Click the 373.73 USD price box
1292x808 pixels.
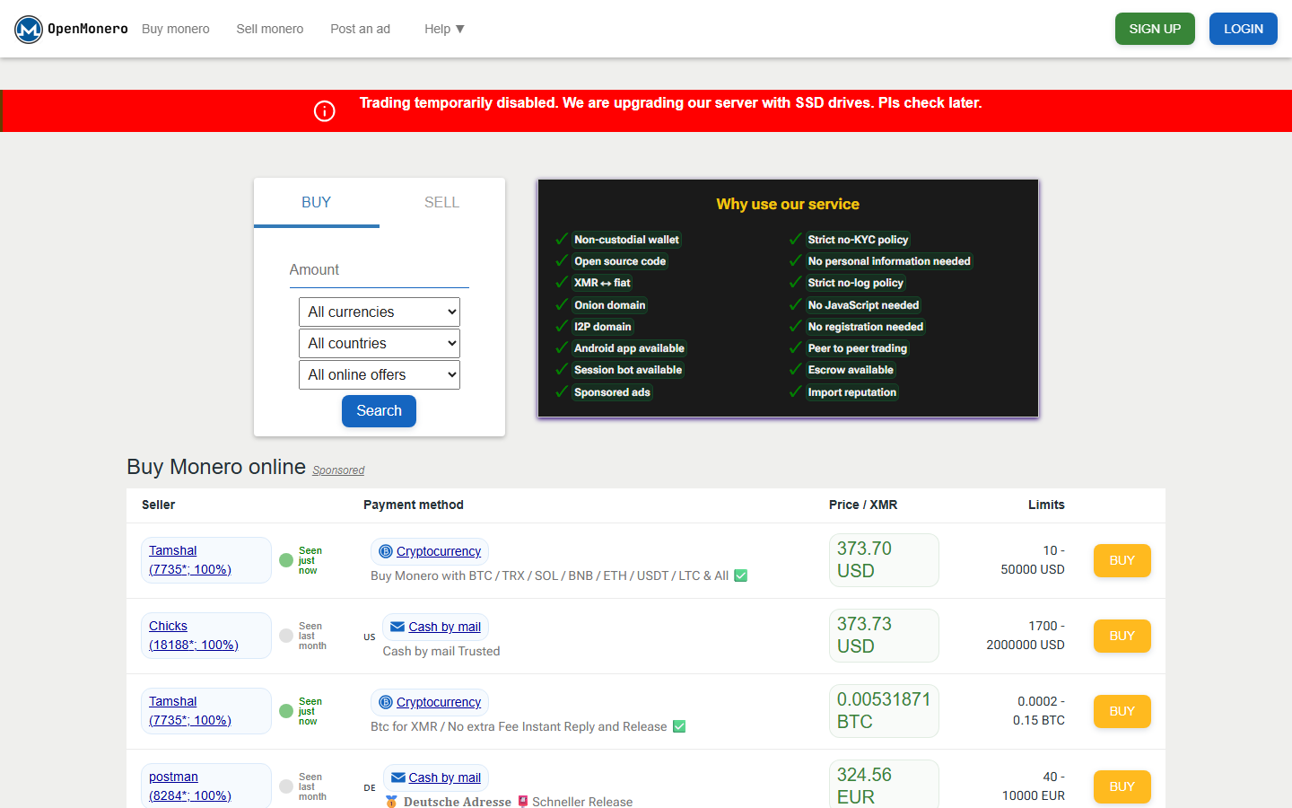click(884, 636)
